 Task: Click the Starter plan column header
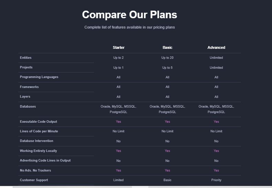click(118, 47)
